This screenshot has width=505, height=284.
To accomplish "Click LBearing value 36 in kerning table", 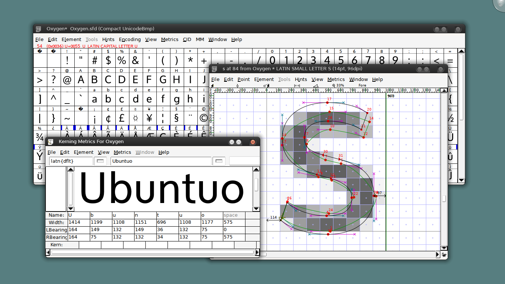I will (167, 230).
